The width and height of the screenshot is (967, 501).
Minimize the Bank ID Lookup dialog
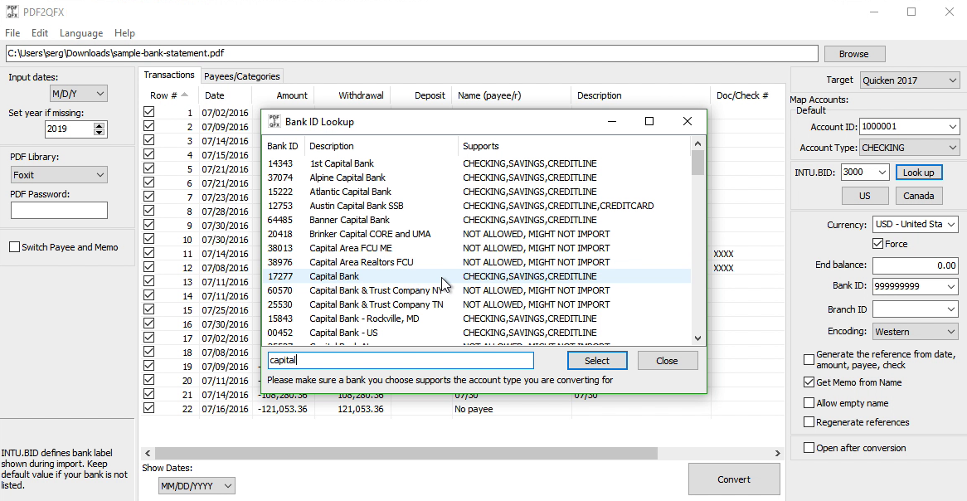(x=611, y=121)
